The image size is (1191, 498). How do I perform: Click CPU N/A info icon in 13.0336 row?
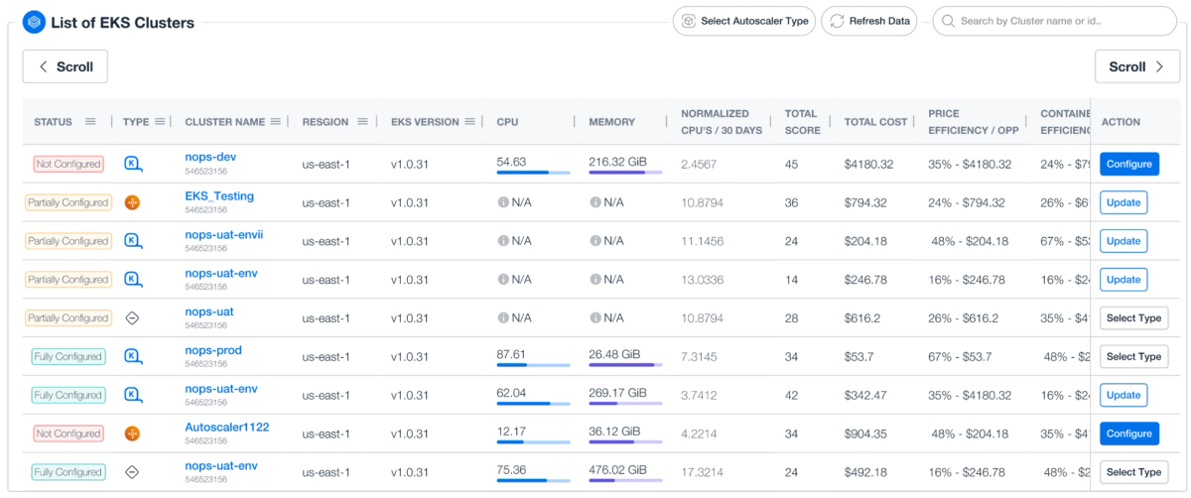click(503, 280)
